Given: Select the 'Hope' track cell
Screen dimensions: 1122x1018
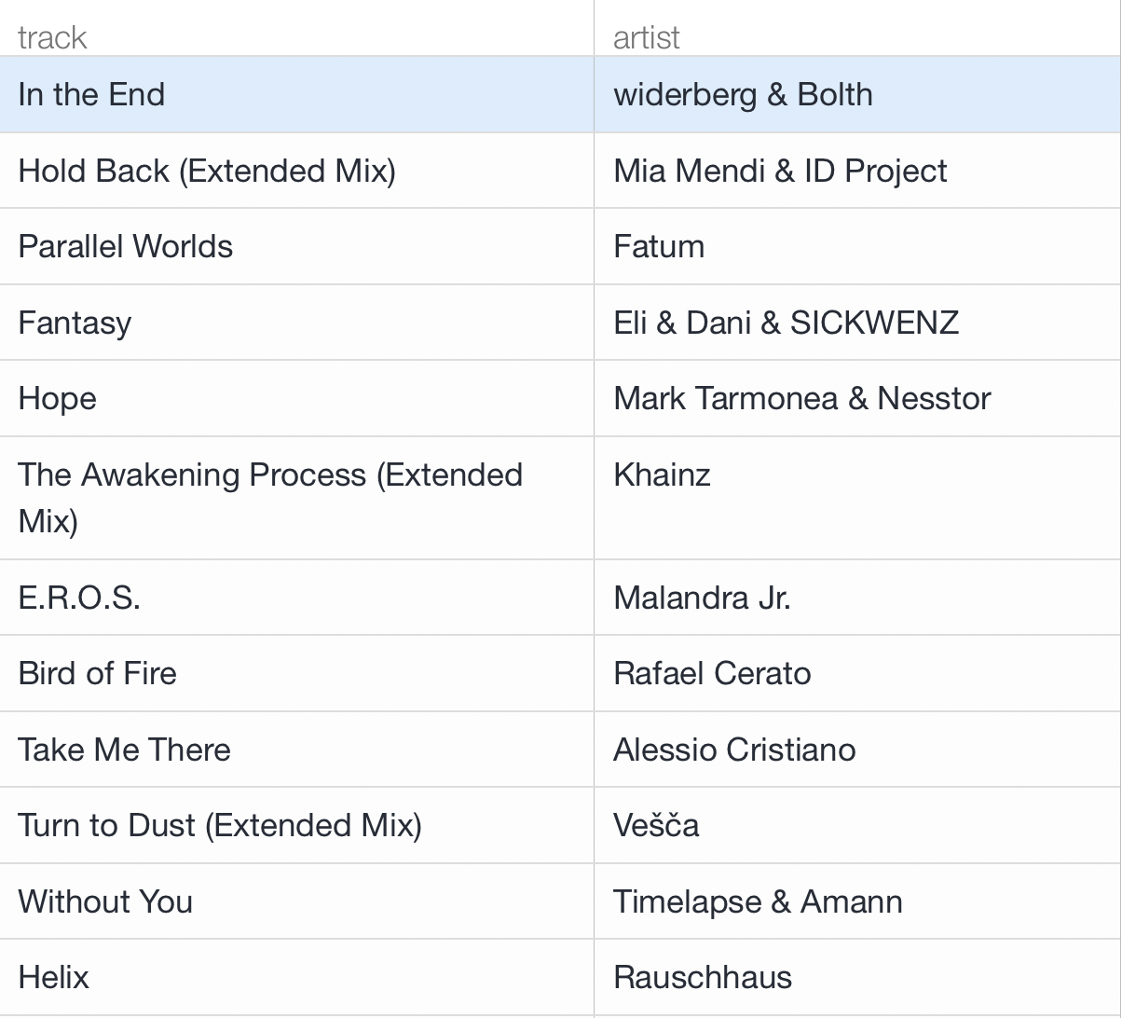Looking at the screenshot, I should (58, 398).
